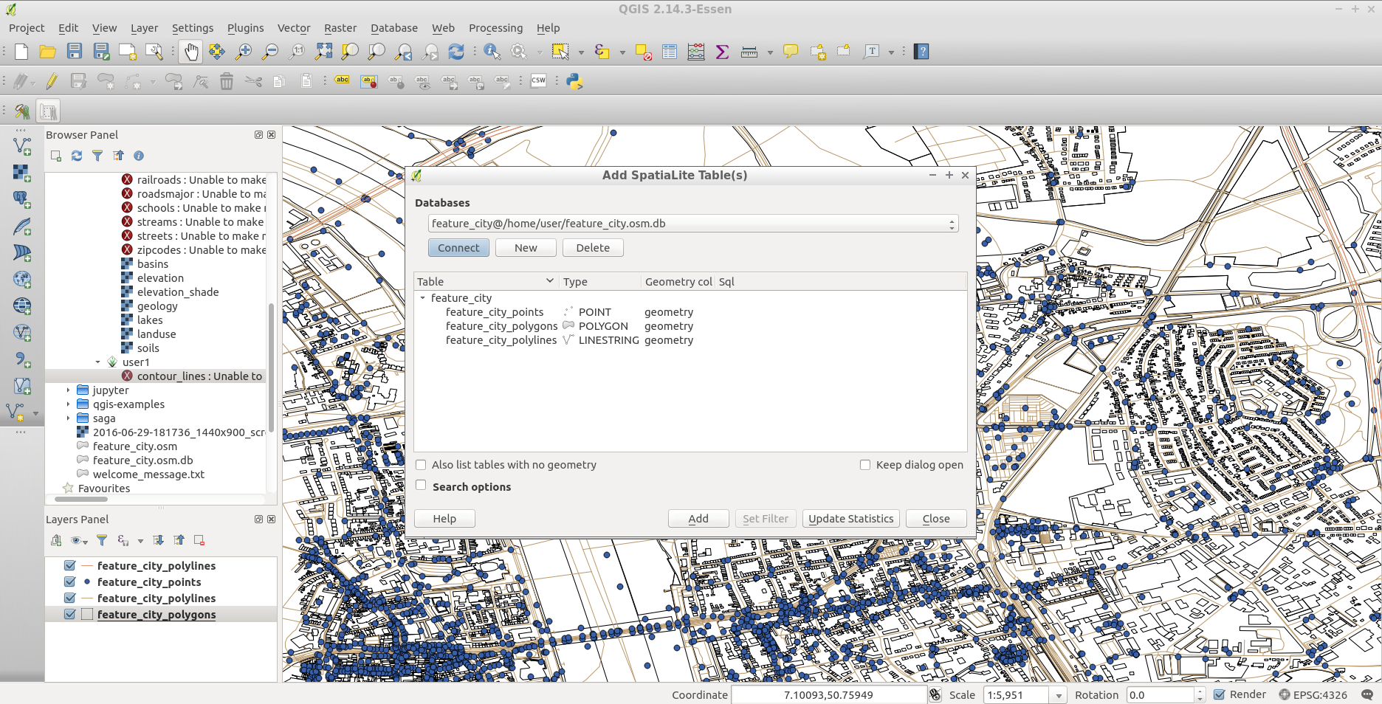Screen dimensions: 1382x704
Task: Click the Add WMS Layer globe icon
Action: (22, 306)
